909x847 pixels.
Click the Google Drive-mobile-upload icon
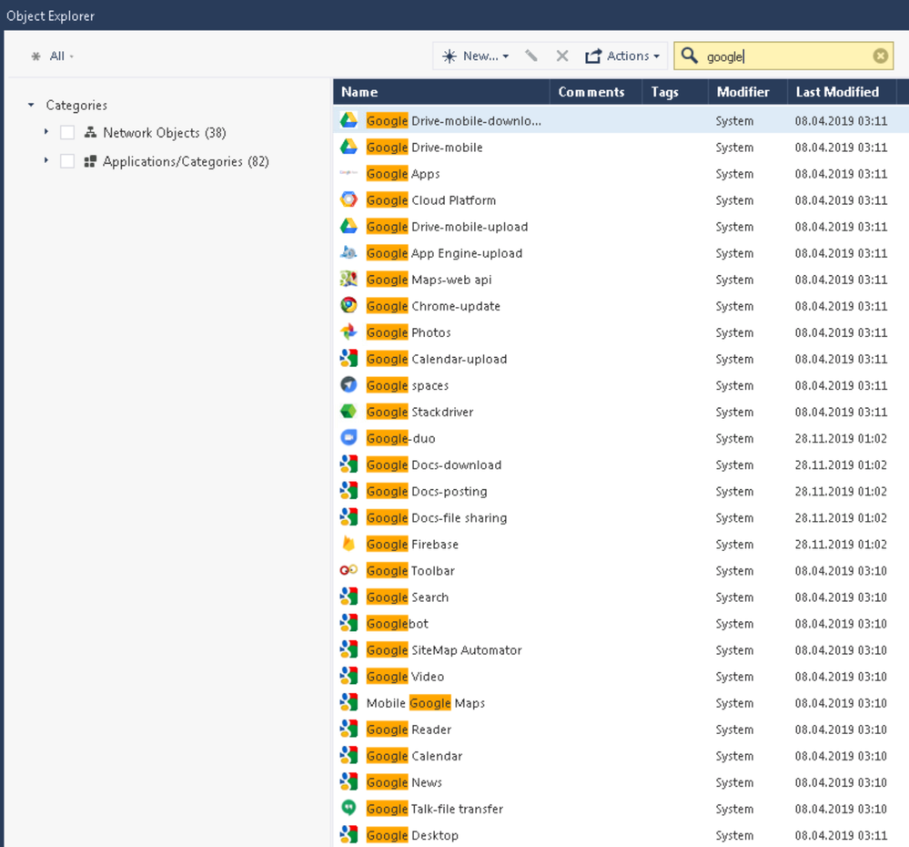point(348,226)
